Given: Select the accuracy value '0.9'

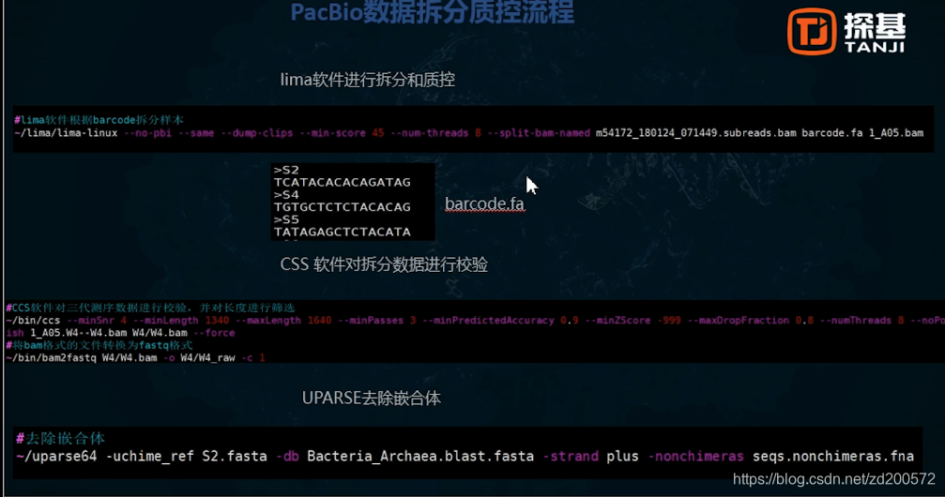Looking at the screenshot, I should 570,321.
